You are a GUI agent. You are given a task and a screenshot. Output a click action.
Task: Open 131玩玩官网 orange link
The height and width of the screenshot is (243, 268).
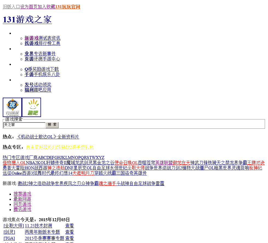click(x=68, y=7)
